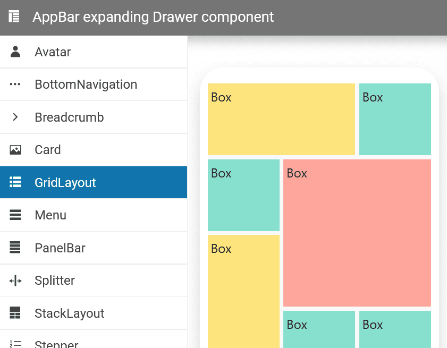This screenshot has width=447, height=348.
Task: Toggle the drawer using the AppBar menu icon
Action: tap(14, 16)
